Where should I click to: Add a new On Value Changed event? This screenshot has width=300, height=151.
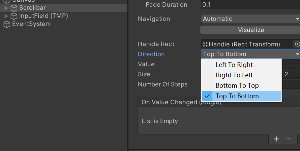coord(276,139)
